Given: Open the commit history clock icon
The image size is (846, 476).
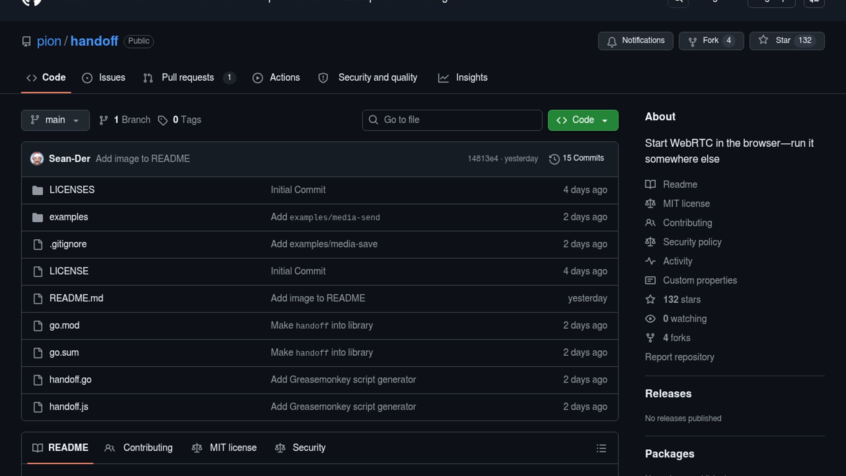Looking at the screenshot, I should (554, 159).
